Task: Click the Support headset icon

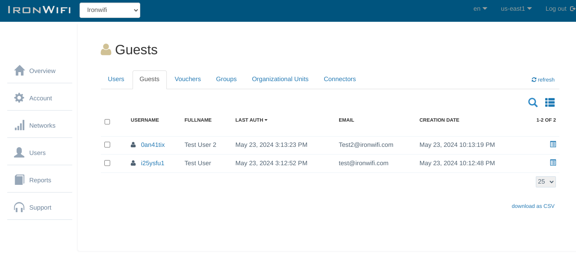Action: coord(19,207)
